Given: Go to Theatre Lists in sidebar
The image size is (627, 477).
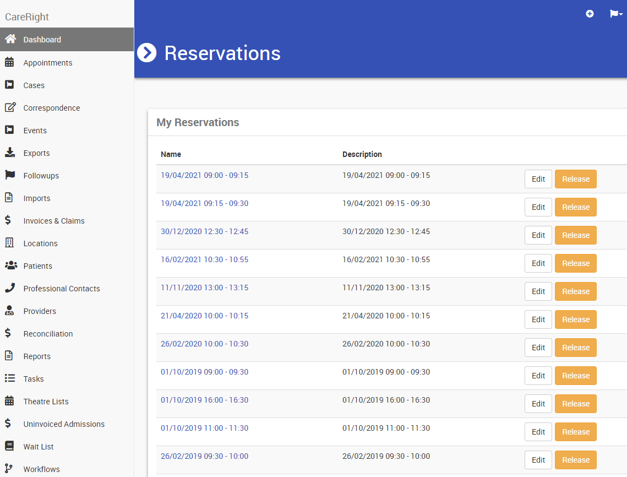Looking at the screenshot, I should [46, 402].
